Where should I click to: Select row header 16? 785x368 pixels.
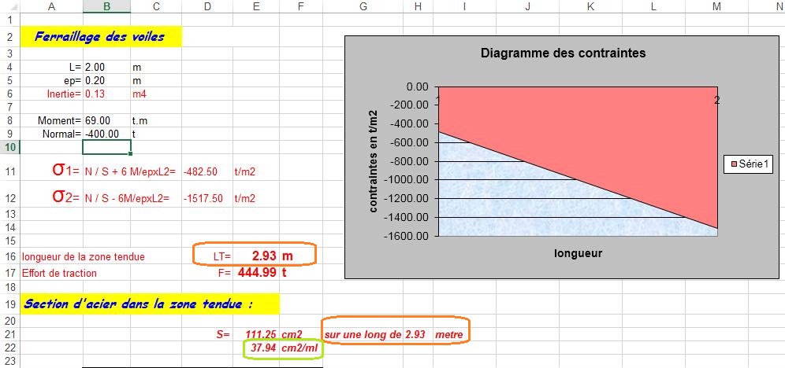click(10, 256)
